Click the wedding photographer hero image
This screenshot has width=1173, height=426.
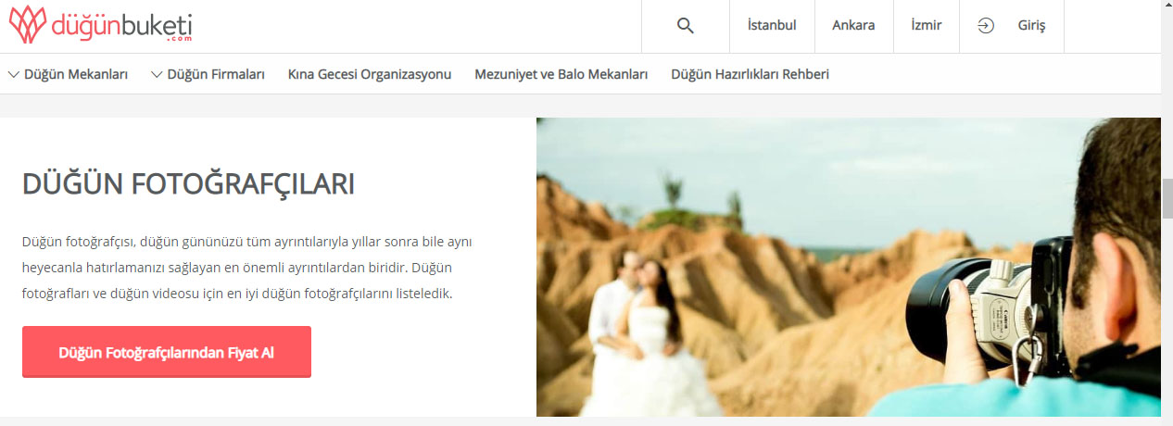tap(848, 267)
